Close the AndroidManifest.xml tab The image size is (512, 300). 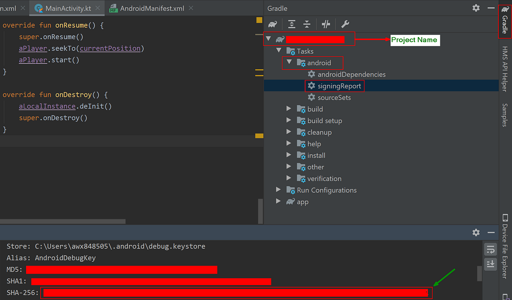191,8
